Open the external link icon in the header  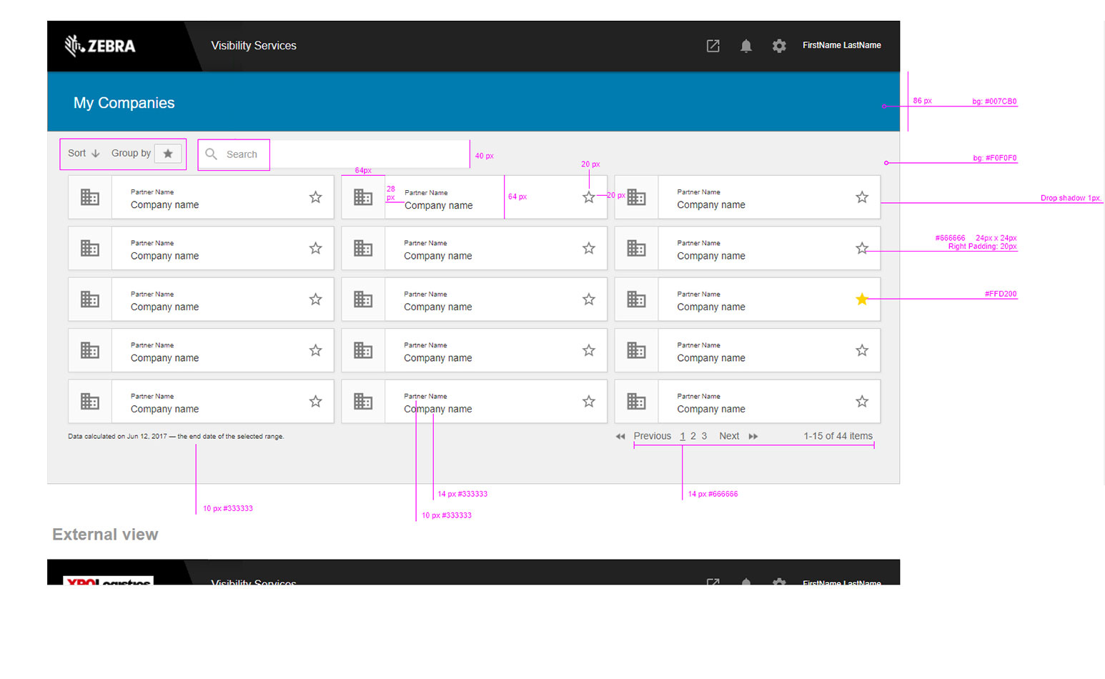pyautogui.click(x=713, y=46)
